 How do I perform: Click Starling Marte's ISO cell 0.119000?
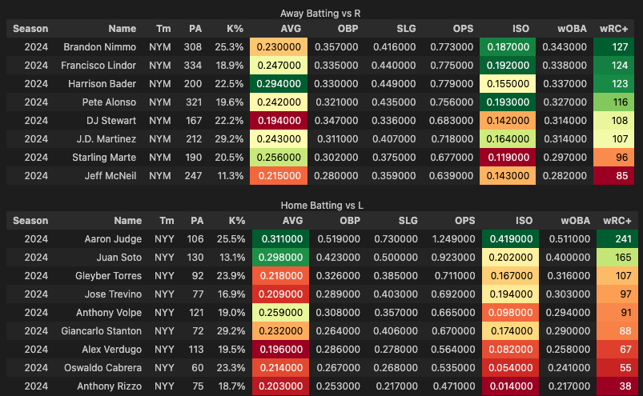508,158
